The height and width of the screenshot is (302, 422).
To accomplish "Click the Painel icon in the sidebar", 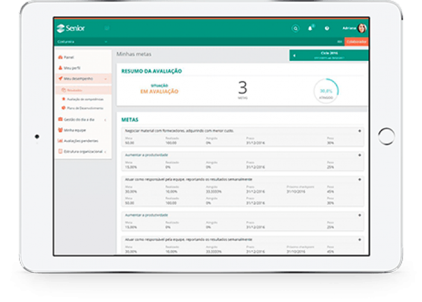I will click(60, 57).
